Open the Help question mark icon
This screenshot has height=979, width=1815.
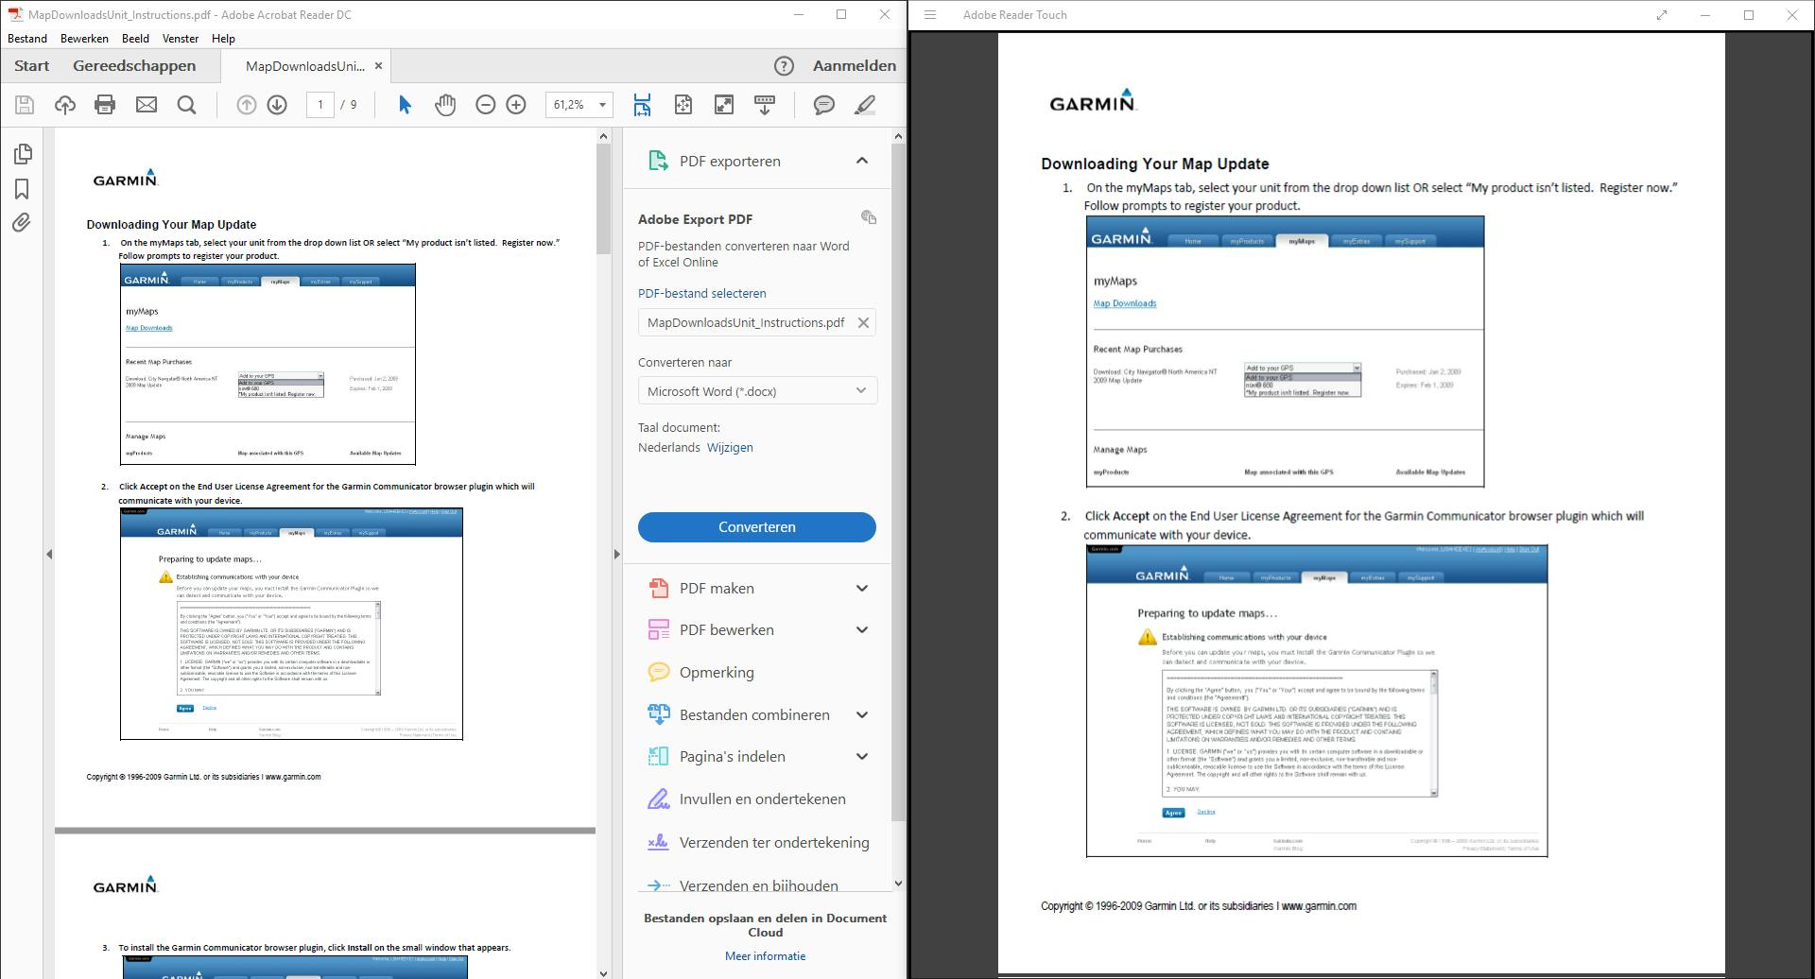click(784, 66)
